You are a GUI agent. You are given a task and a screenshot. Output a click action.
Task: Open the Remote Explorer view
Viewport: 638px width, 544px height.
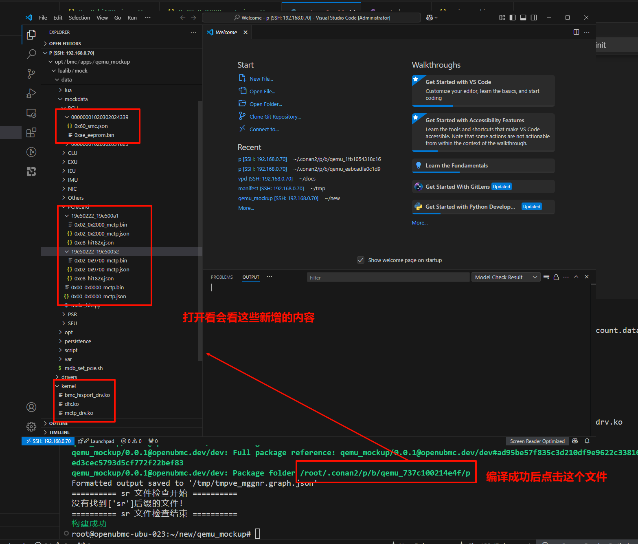click(31, 113)
